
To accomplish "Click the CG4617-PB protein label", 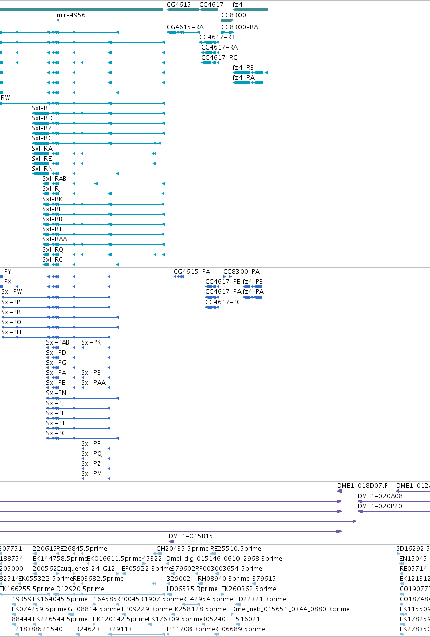I will point(223,282).
